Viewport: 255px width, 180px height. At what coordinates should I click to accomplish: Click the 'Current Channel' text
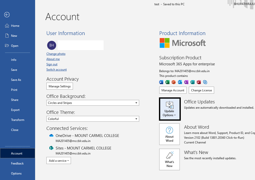click(x=195, y=142)
